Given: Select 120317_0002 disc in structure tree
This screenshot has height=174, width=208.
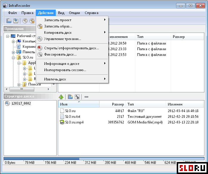Looking at the screenshot, I should click(x=21, y=103).
